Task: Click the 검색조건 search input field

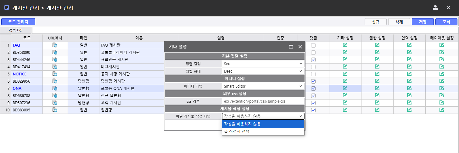Action: 245,30
